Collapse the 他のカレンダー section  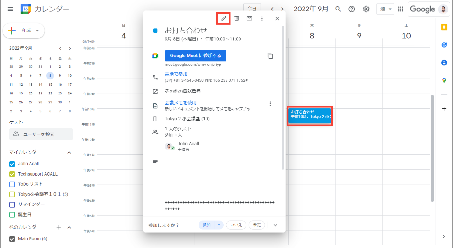[x=69, y=227]
